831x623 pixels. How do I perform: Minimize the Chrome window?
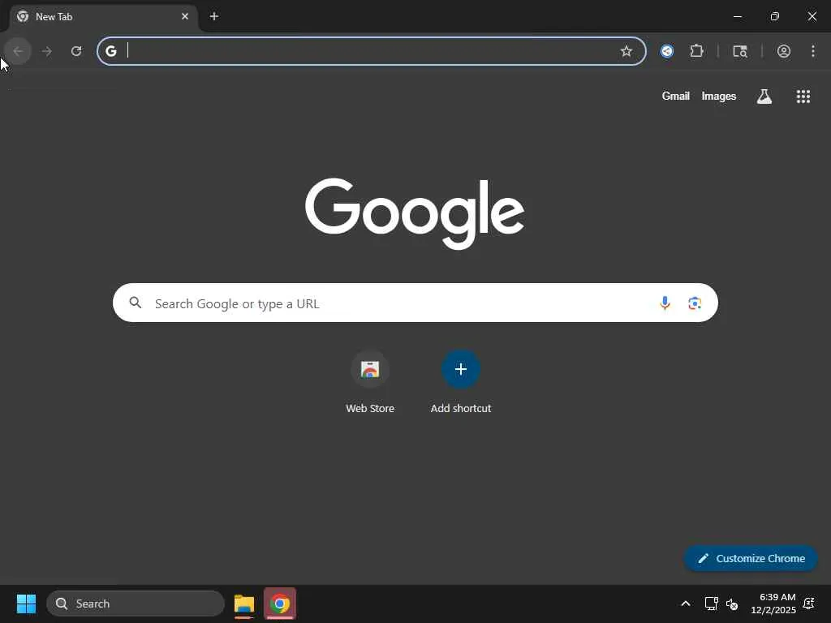click(x=737, y=16)
